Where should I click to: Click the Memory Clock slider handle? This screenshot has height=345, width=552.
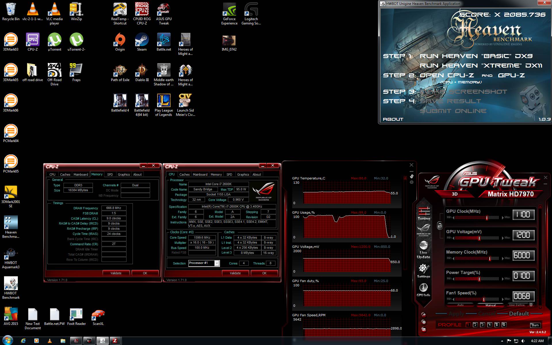click(x=490, y=258)
